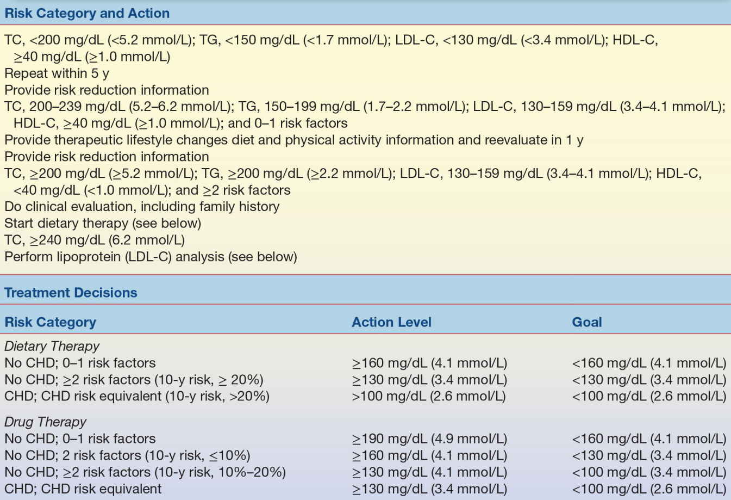Click 'Perform lipoprotein (LDL-C) analysis' line
The height and width of the screenshot is (500, 731).
151,257
